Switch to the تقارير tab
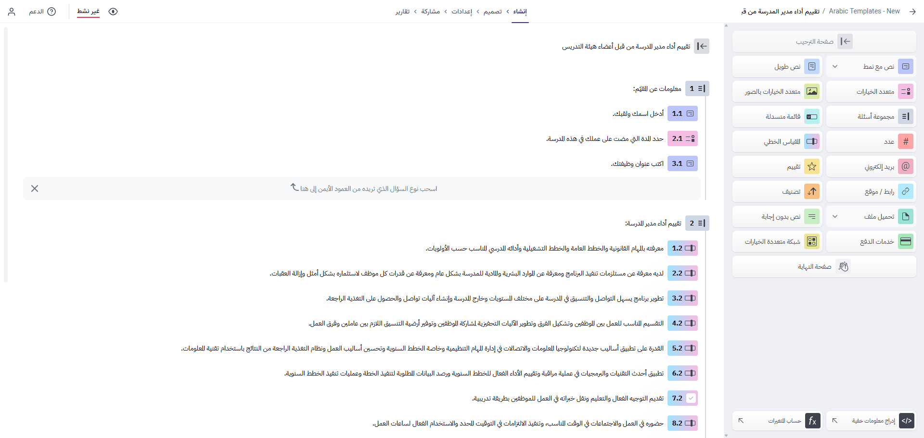 (x=403, y=12)
